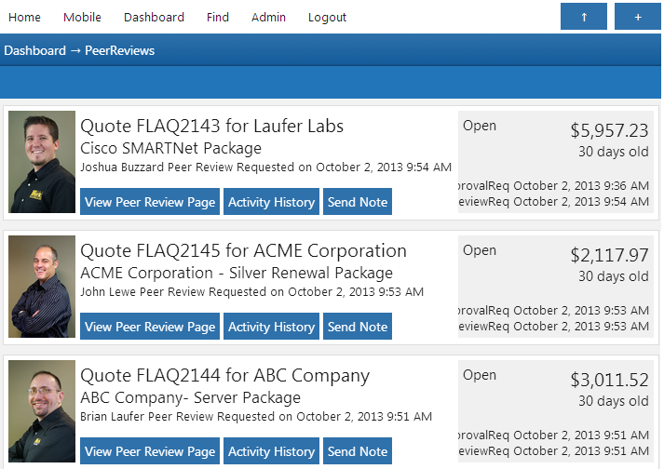Click Joshua Buzzard's profile photo
Image resolution: width=664 pixels, height=469 pixels.
pos(42,162)
